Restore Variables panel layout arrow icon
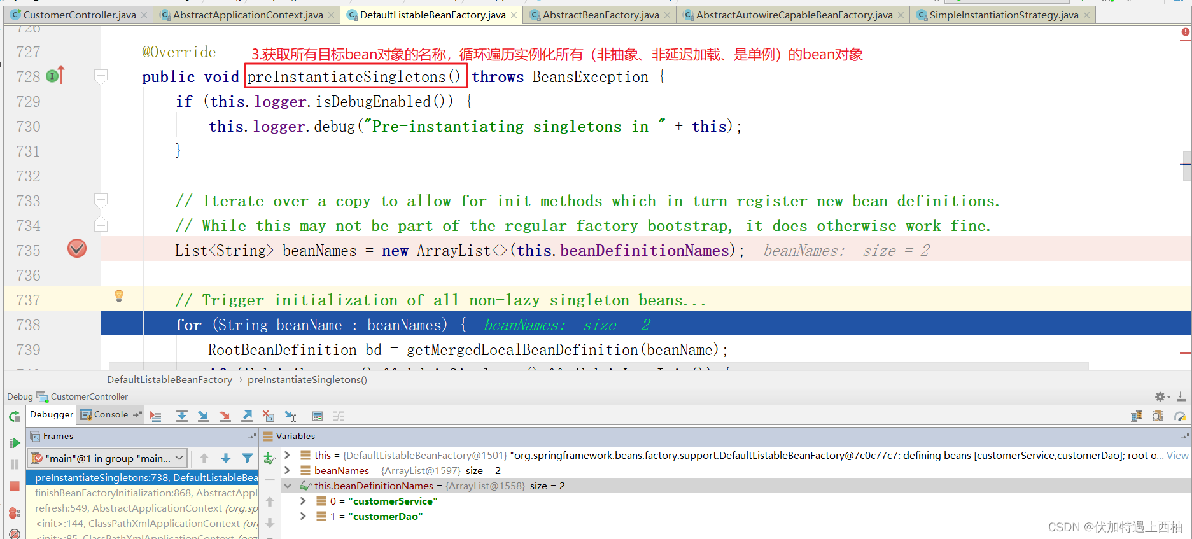 [x=1184, y=437]
